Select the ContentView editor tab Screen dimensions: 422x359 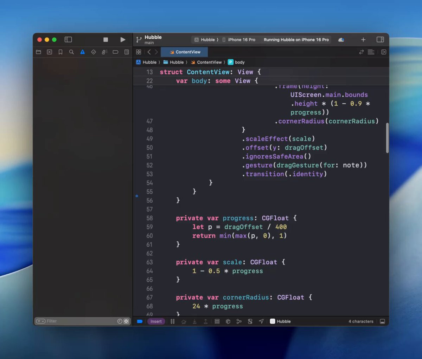[184, 52]
